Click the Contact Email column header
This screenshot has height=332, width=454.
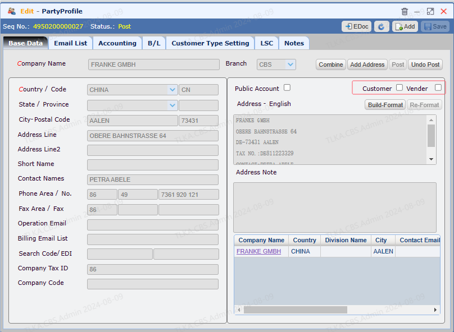418,240
